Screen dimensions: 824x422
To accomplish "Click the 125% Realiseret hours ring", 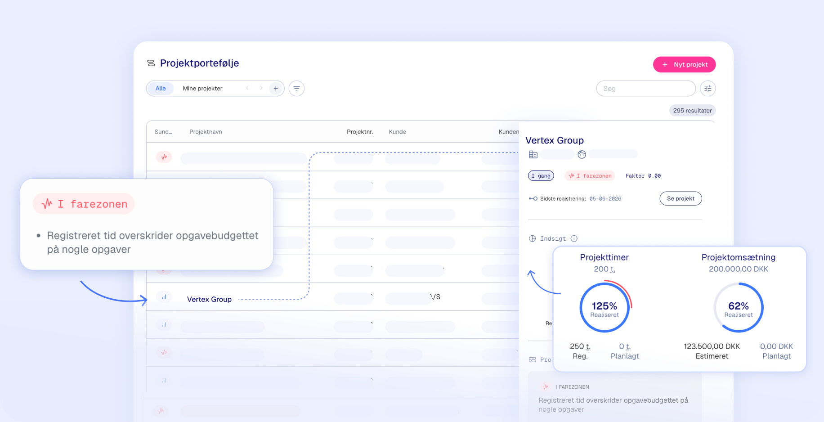I will pyautogui.click(x=605, y=308).
